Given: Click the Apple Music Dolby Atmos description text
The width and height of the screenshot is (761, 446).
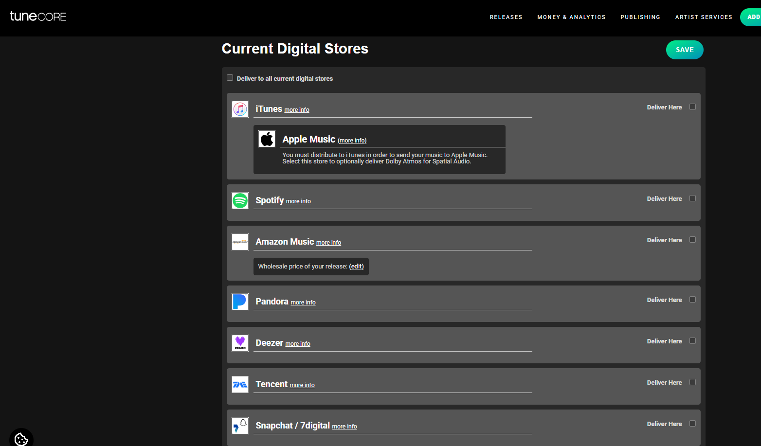Looking at the screenshot, I should click(x=385, y=158).
